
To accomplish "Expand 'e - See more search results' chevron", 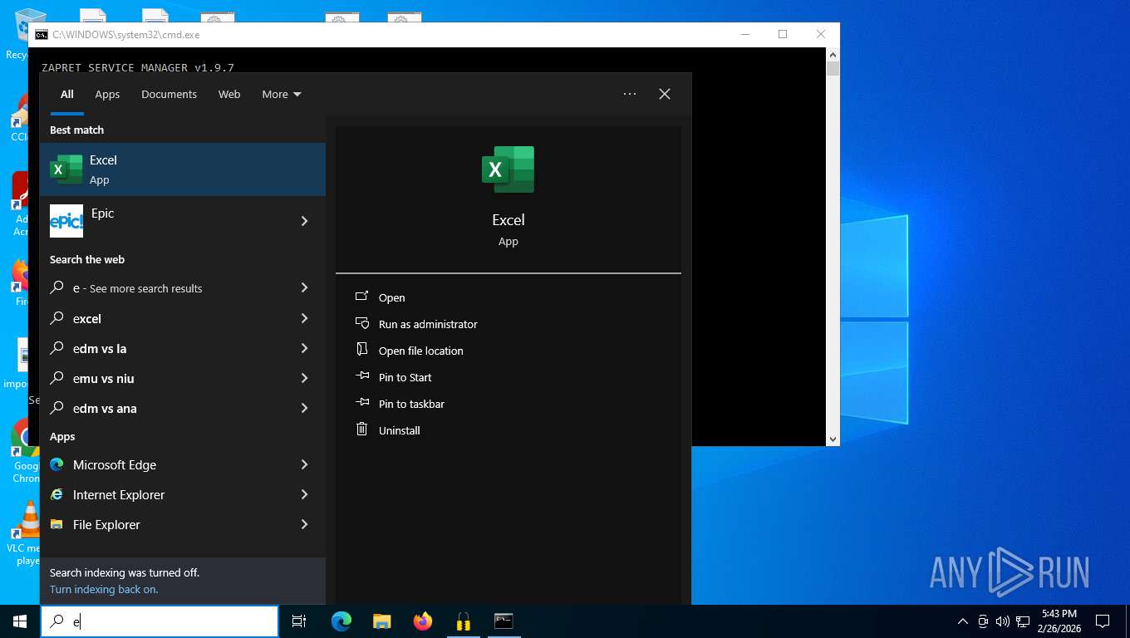I will coord(304,287).
